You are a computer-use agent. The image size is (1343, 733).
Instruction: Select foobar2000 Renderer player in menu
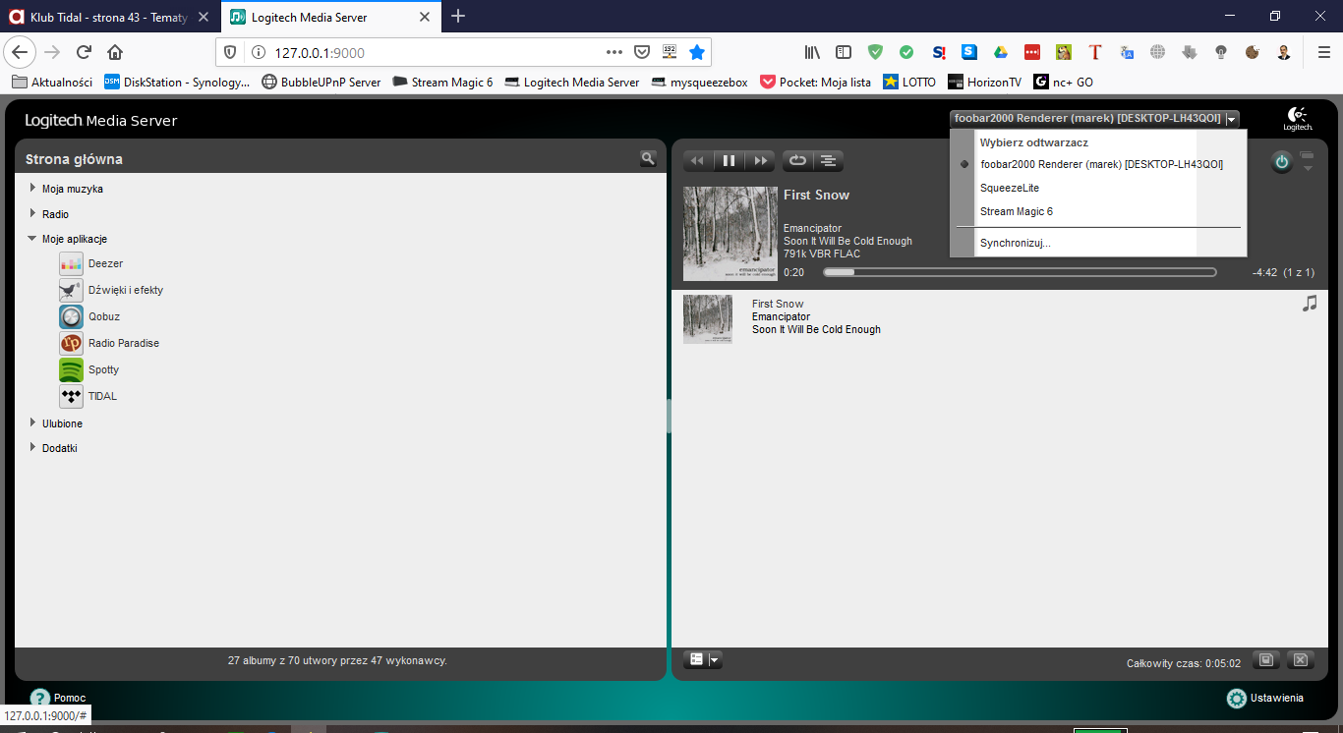pyautogui.click(x=1101, y=164)
